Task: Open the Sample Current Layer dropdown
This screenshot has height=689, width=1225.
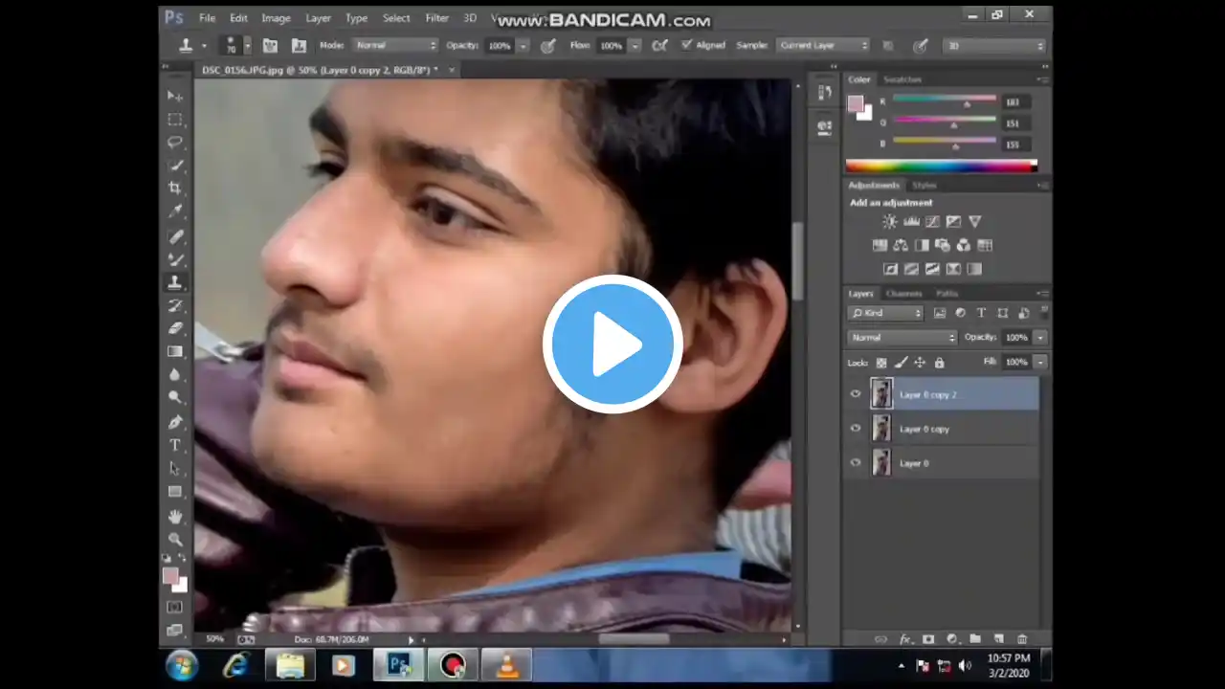Action: pos(823,45)
